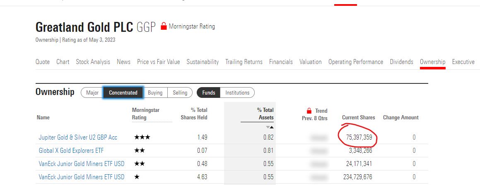Select the Funds toggle
Screen dimensions: 480x185
click(208, 92)
